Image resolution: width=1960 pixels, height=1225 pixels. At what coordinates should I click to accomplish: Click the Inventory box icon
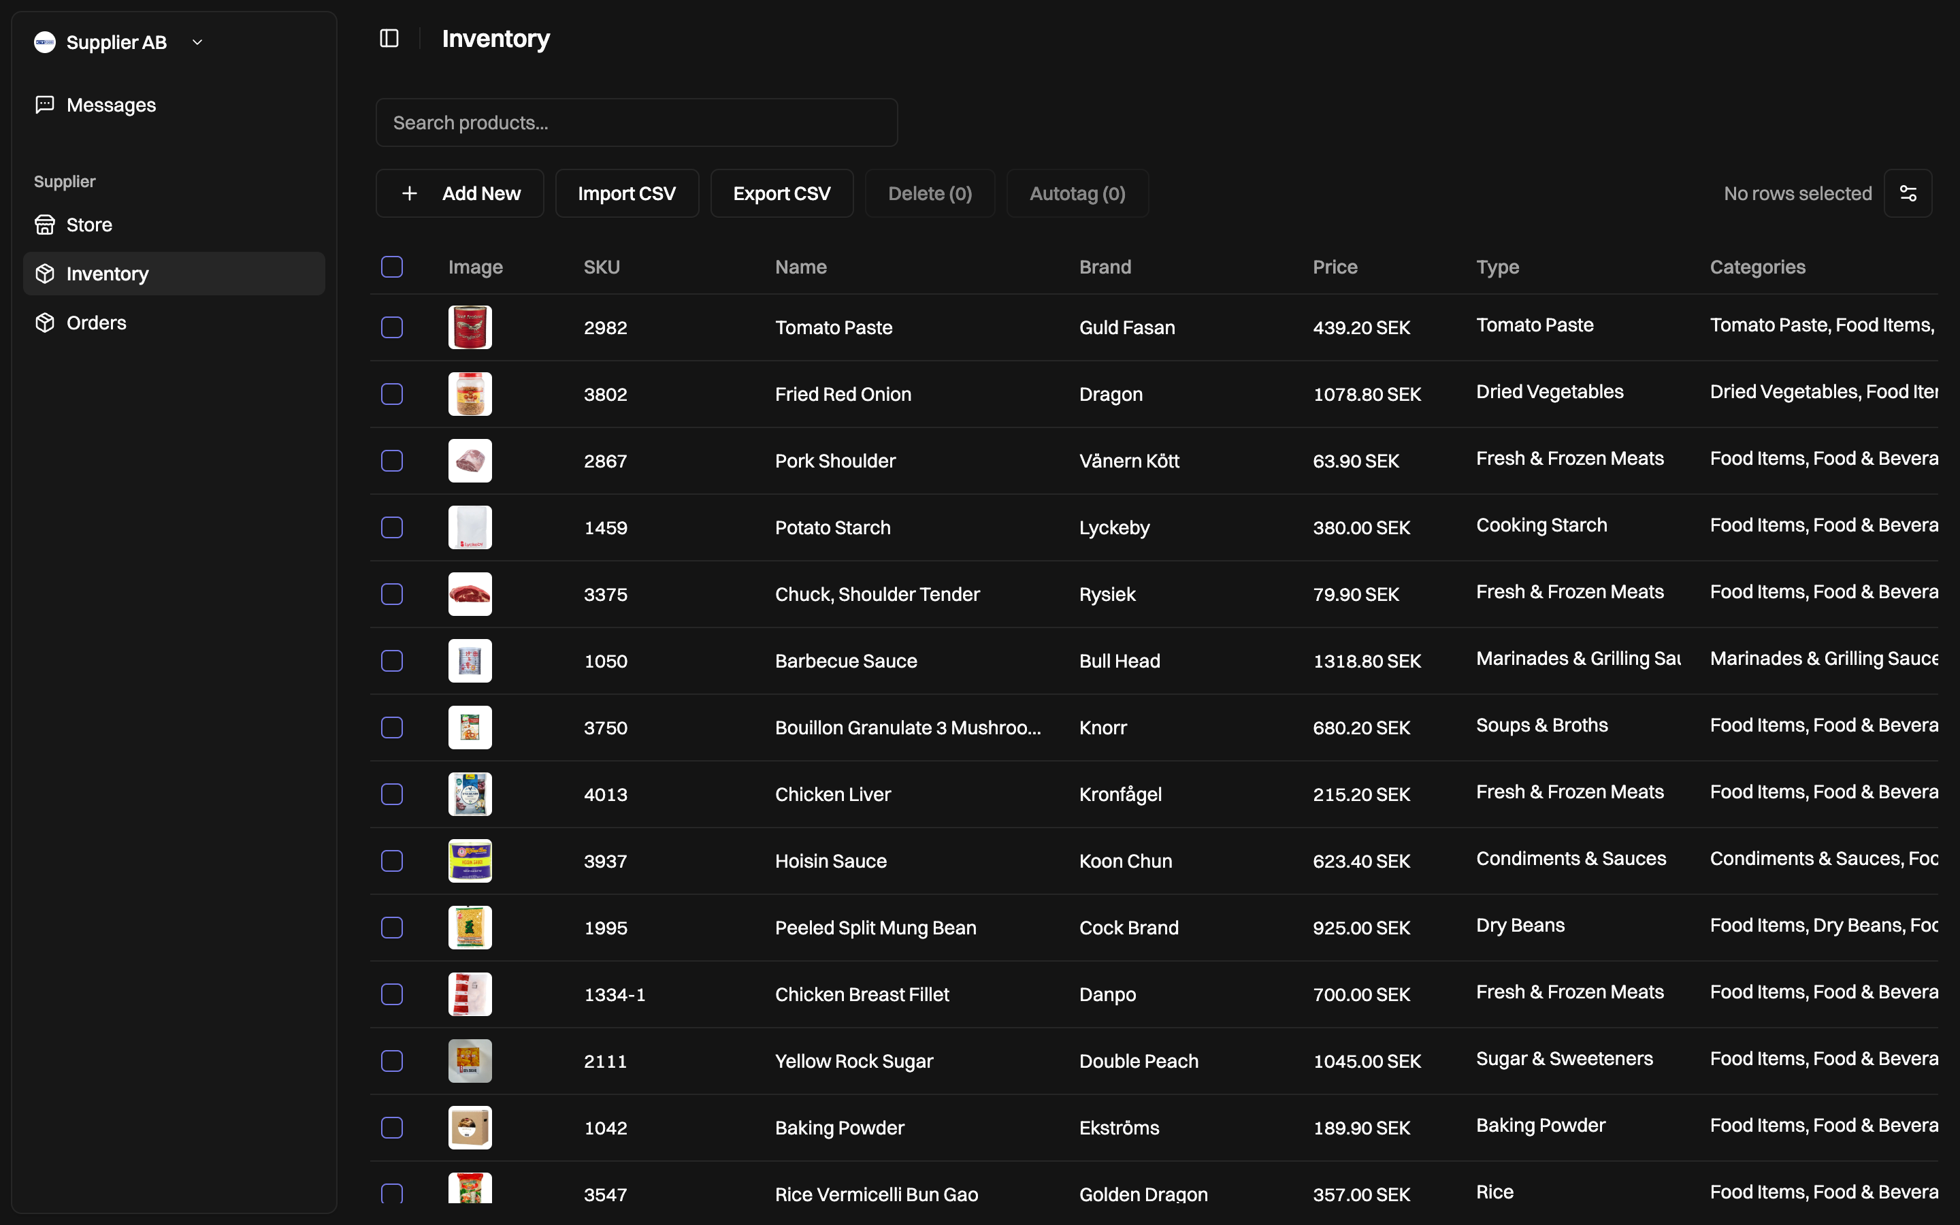point(46,274)
